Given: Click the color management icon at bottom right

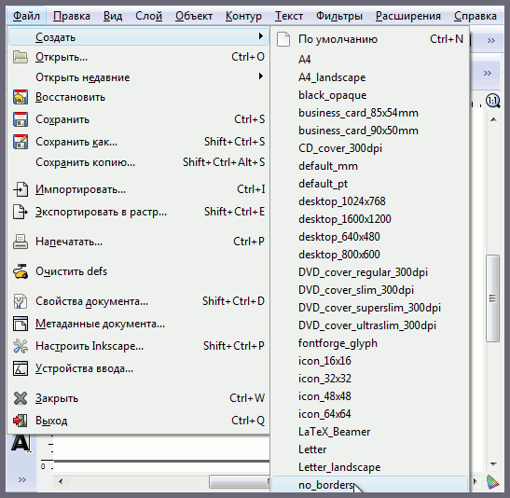Looking at the screenshot, I should click(493, 482).
